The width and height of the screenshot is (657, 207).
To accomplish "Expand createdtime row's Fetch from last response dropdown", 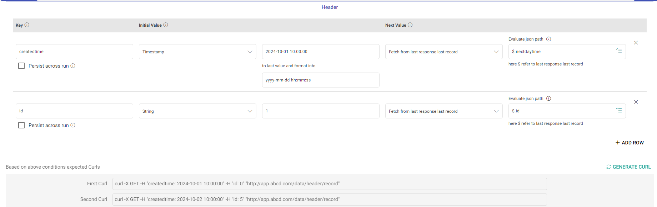I will pyautogui.click(x=443, y=52).
